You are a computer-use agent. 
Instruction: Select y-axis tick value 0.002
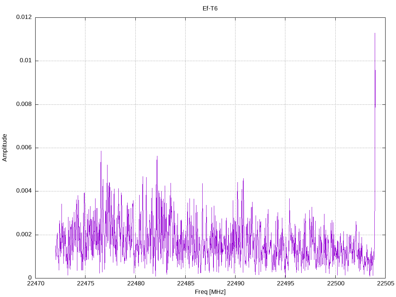point(24,235)
